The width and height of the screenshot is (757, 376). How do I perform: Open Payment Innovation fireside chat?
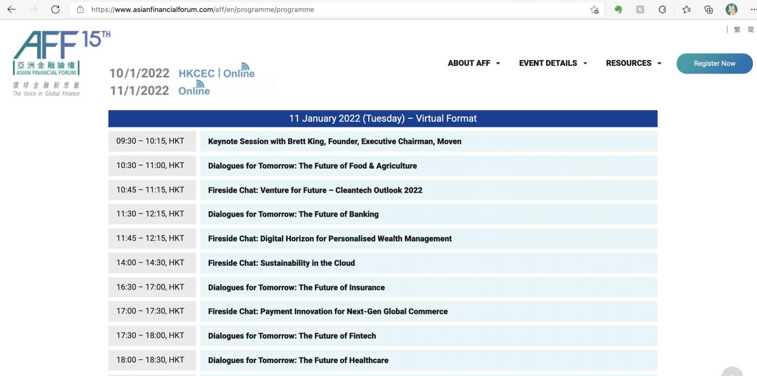pyautogui.click(x=429, y=312)
